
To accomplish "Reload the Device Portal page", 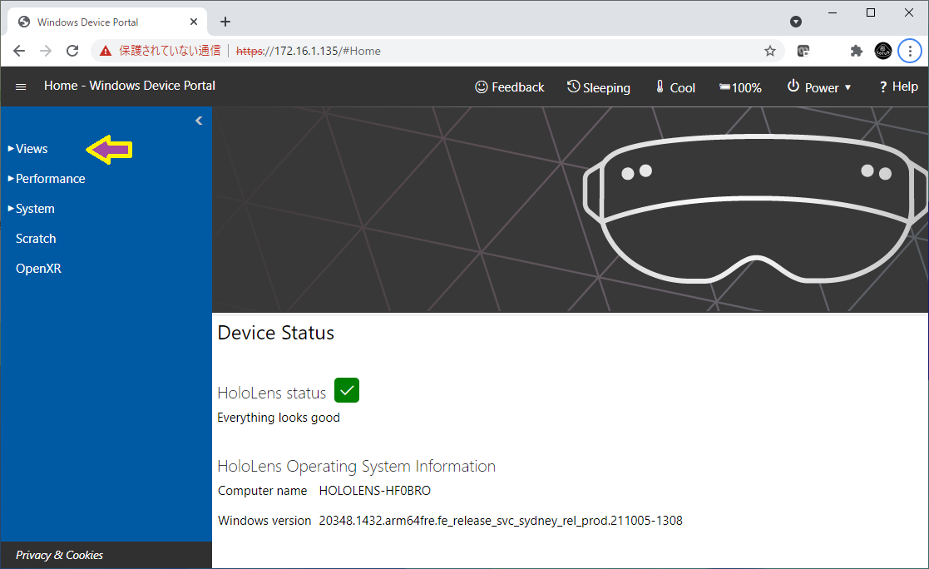I will click(72, 51).
